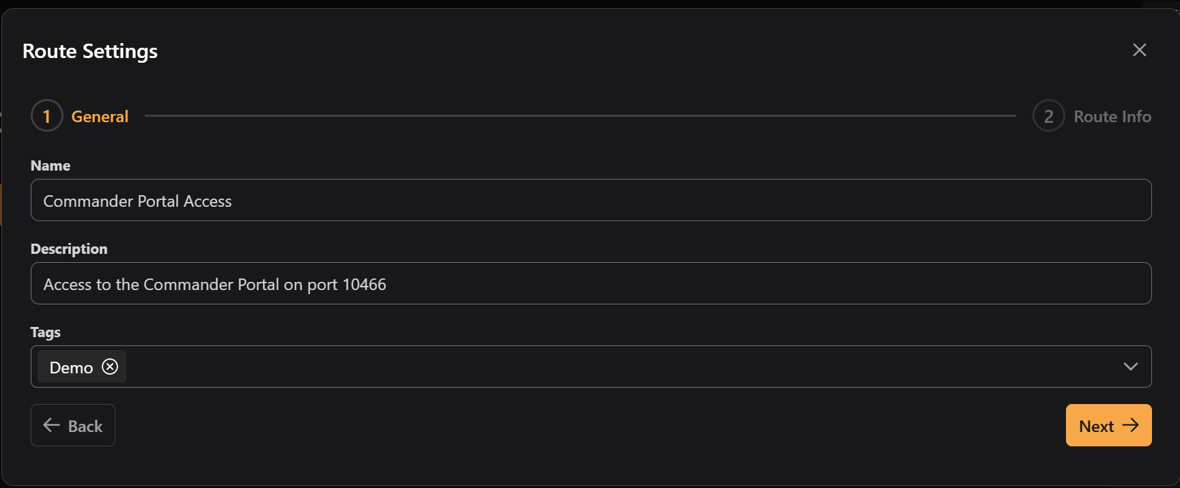This screenshot has width=1180, height=488.
Task: Click the X inside the Demo tag chip
Action: pos(109,367)
